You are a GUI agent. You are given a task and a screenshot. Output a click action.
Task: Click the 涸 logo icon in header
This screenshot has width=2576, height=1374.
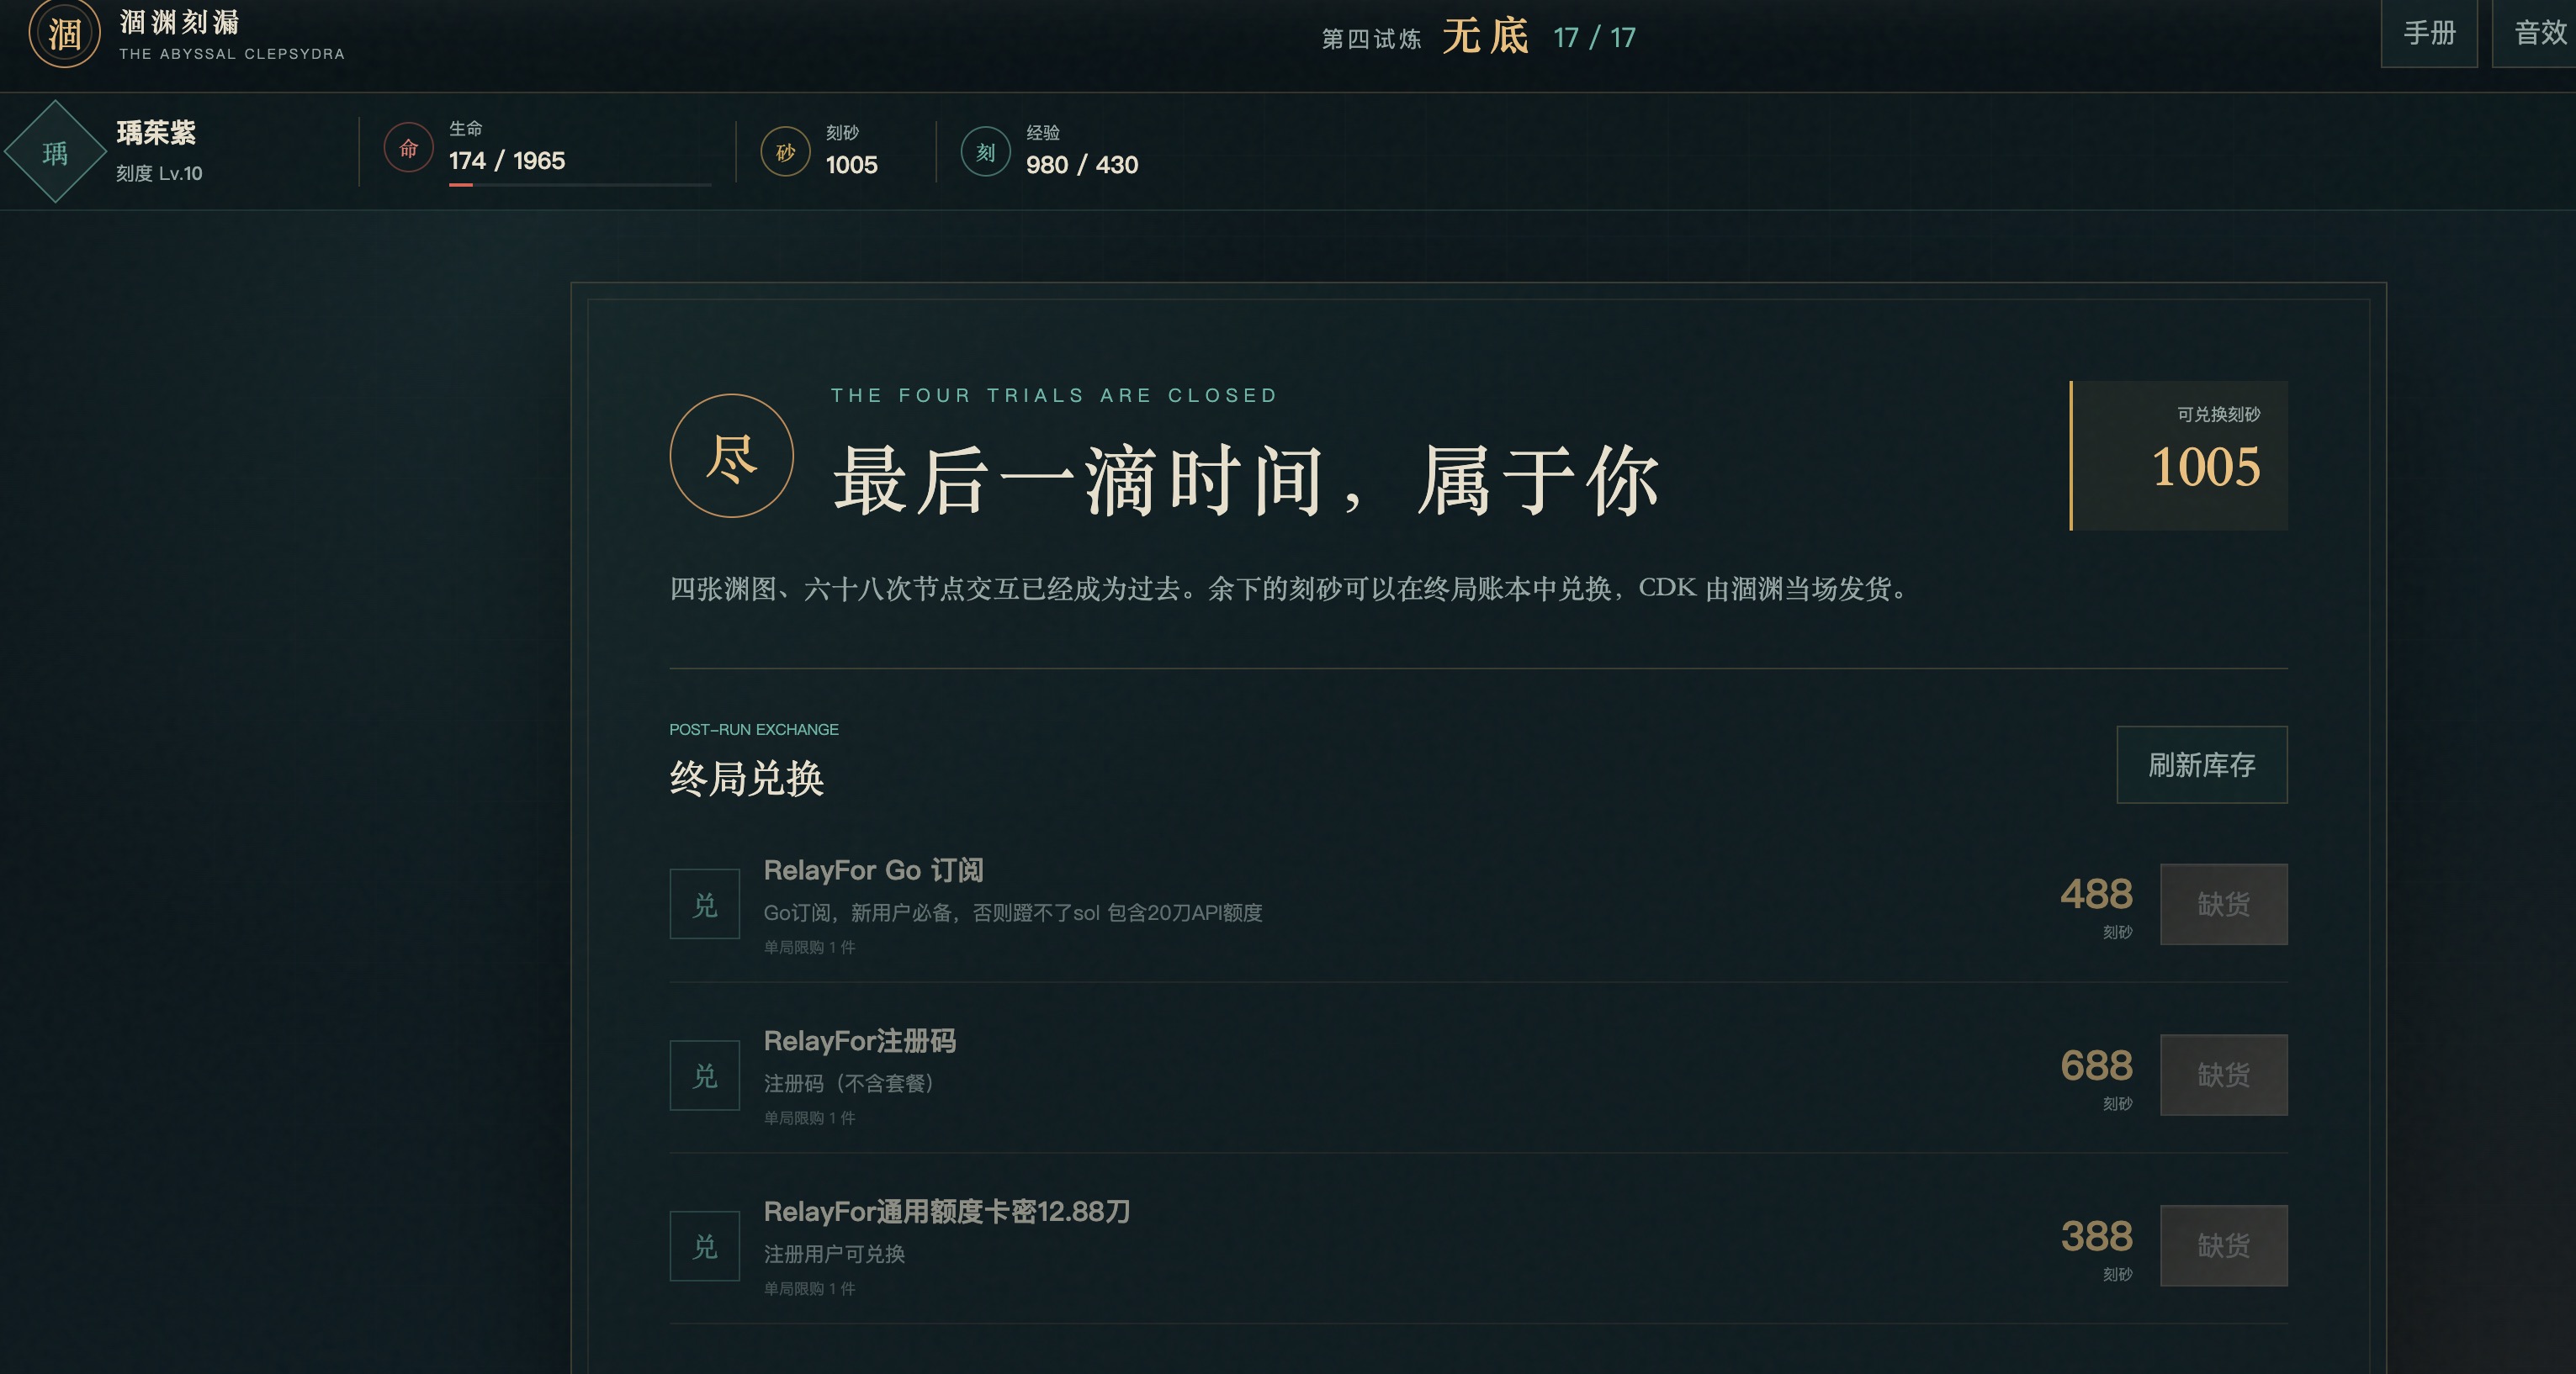(x=64, y=34)
